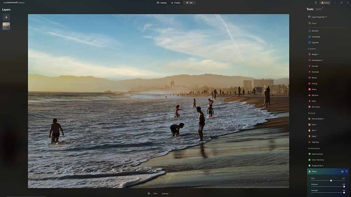351x197 pixels.
Task: Adjust the Clone Size slider
Action: (x=327, y=180)
